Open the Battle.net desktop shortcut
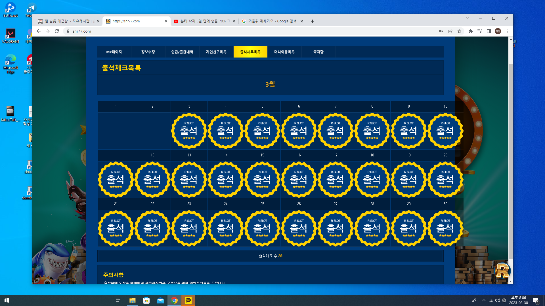 (11, 10)
